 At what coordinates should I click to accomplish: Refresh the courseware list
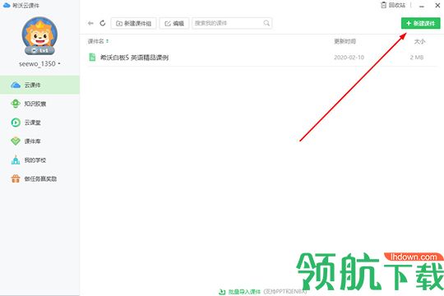click(x=103, y=23)
